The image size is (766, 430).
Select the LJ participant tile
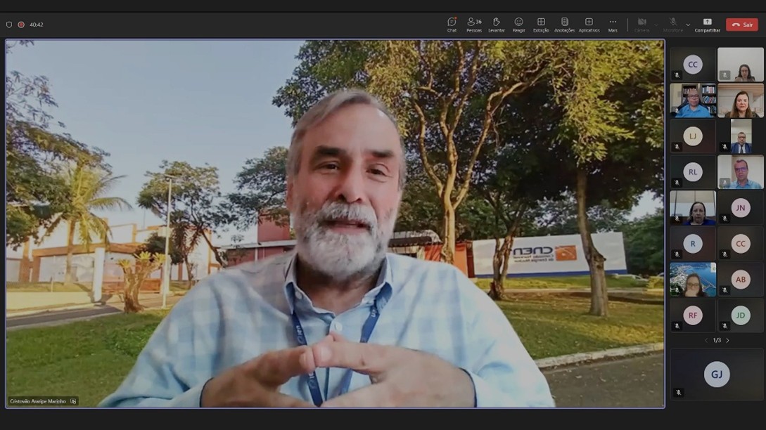[x=692, y=136]
